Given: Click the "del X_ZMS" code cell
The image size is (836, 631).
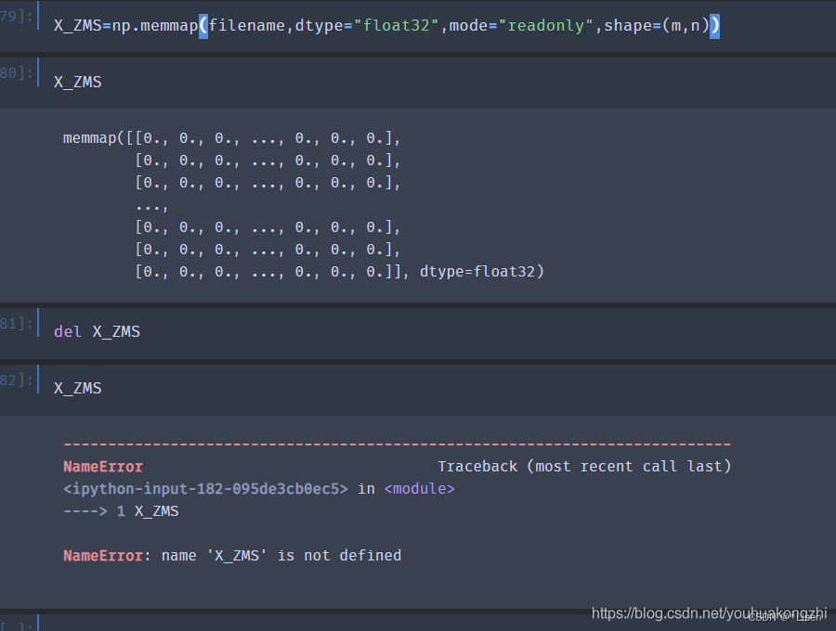Looking at the screenshot, I should pyautogui.click(x=438, y=331).
